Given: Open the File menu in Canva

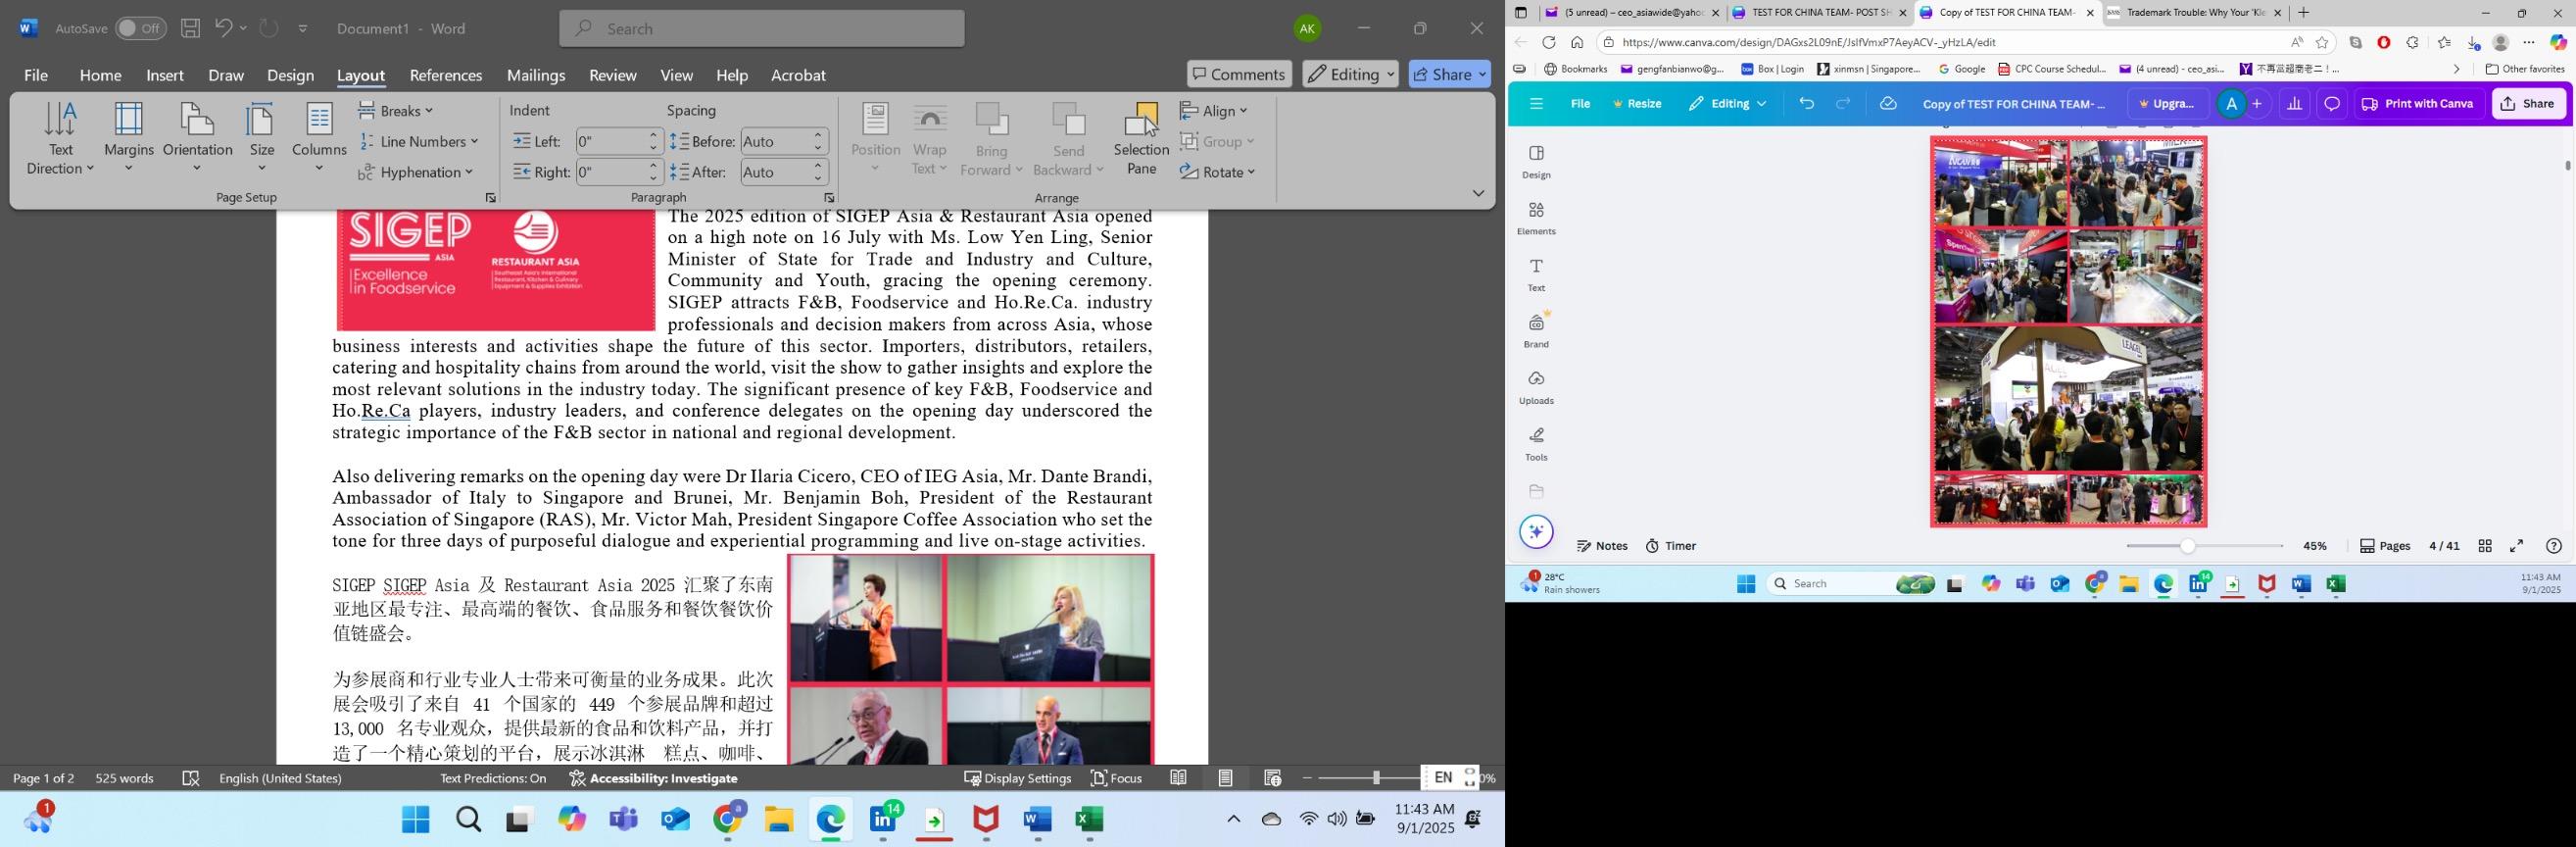Looking at the screenshot, I should [x=1580, y=104].
